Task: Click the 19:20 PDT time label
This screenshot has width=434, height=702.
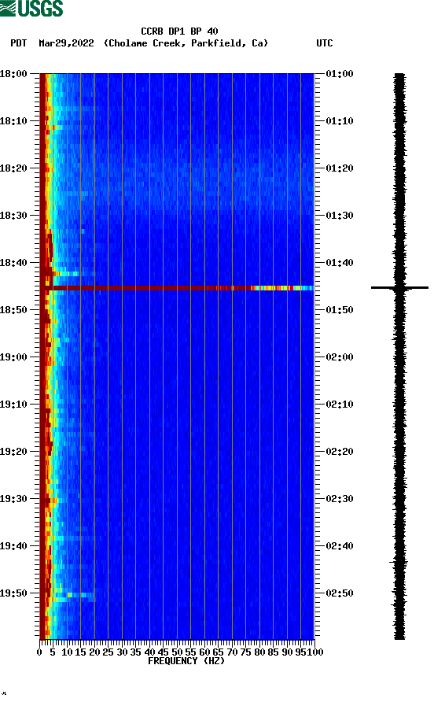Action: coord(13,452)
